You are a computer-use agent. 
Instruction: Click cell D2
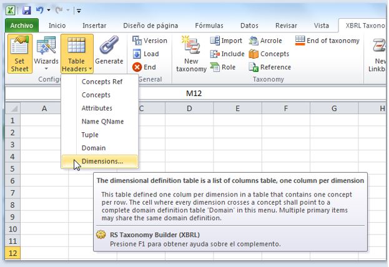[189, 132]
